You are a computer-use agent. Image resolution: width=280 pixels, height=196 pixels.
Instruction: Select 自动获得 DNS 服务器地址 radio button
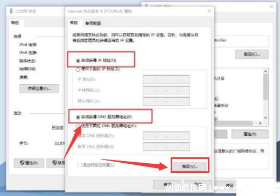(78, 117)
